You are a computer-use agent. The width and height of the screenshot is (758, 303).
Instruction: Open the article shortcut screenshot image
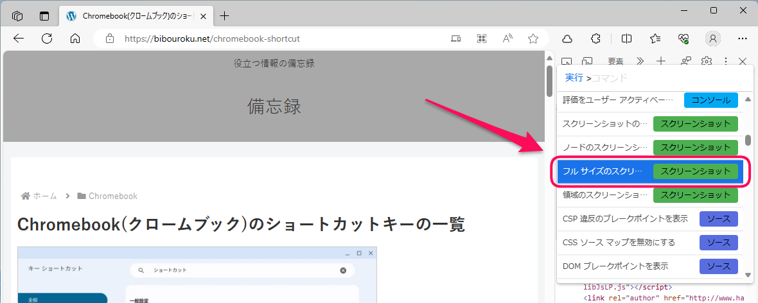point(197,275)
